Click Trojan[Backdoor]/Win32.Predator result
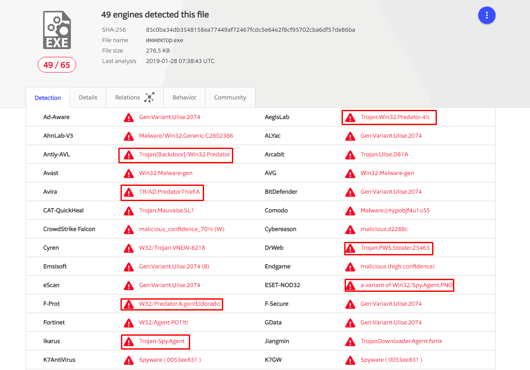This screenshot has width=530, height=370. 184,155
